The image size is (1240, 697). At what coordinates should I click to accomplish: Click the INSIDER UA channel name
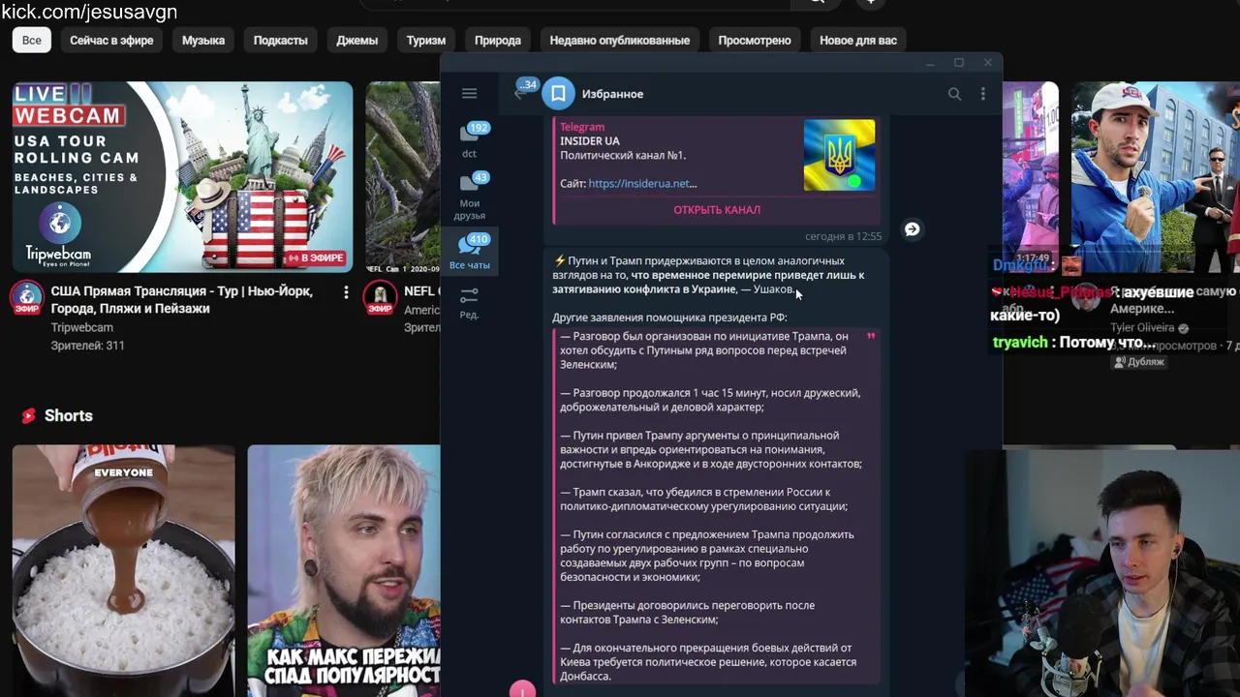(x=590, y=141)
